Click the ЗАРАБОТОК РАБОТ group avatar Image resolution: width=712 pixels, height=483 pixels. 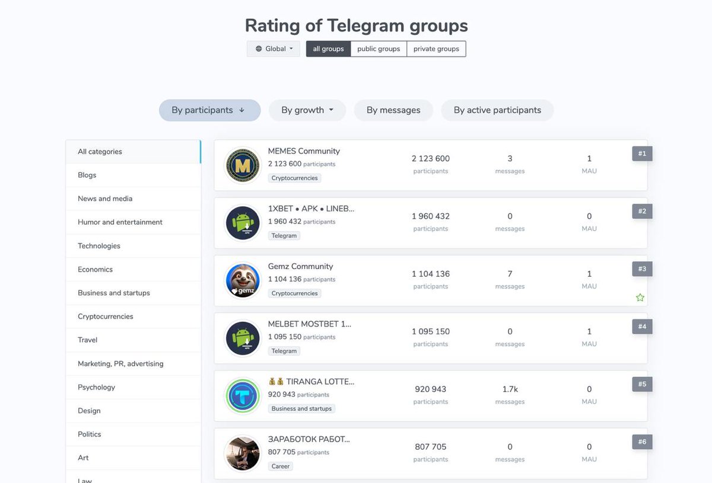pyautogui.click(x=242, y=453)
